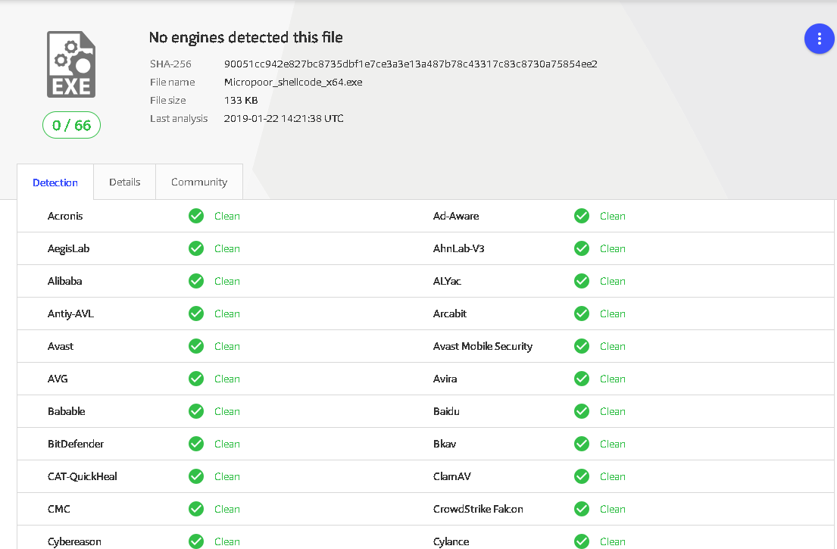This screenshot has width=837, height=549.
Task: Click the 0 / 66 detection score badge
Action: (x=71, y=125)
